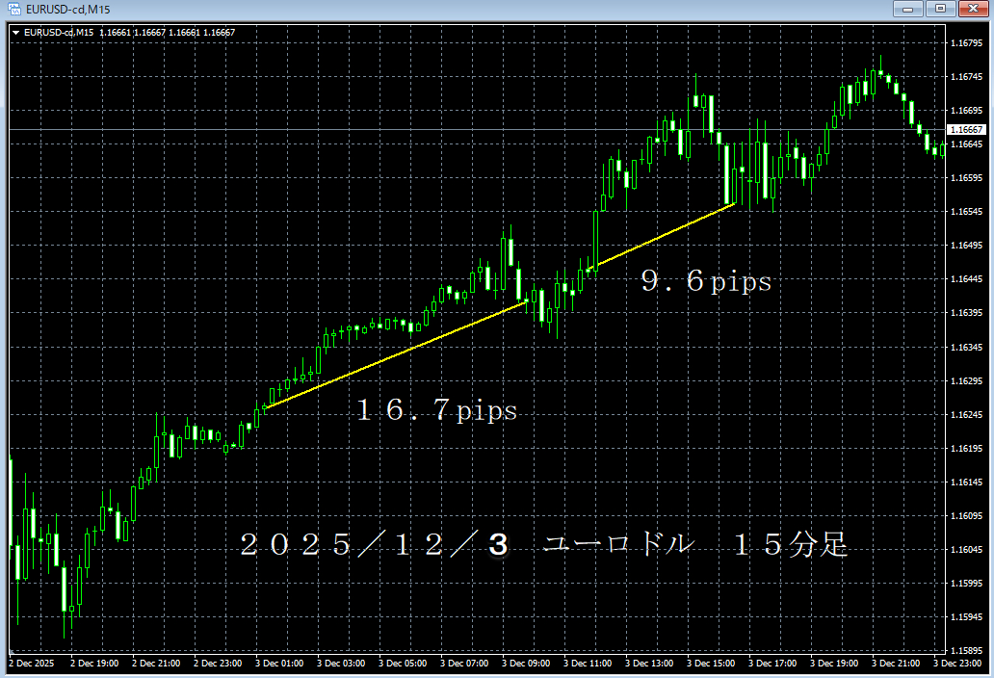Select the yellow trendline above 16.7pips label

[396, 354]
